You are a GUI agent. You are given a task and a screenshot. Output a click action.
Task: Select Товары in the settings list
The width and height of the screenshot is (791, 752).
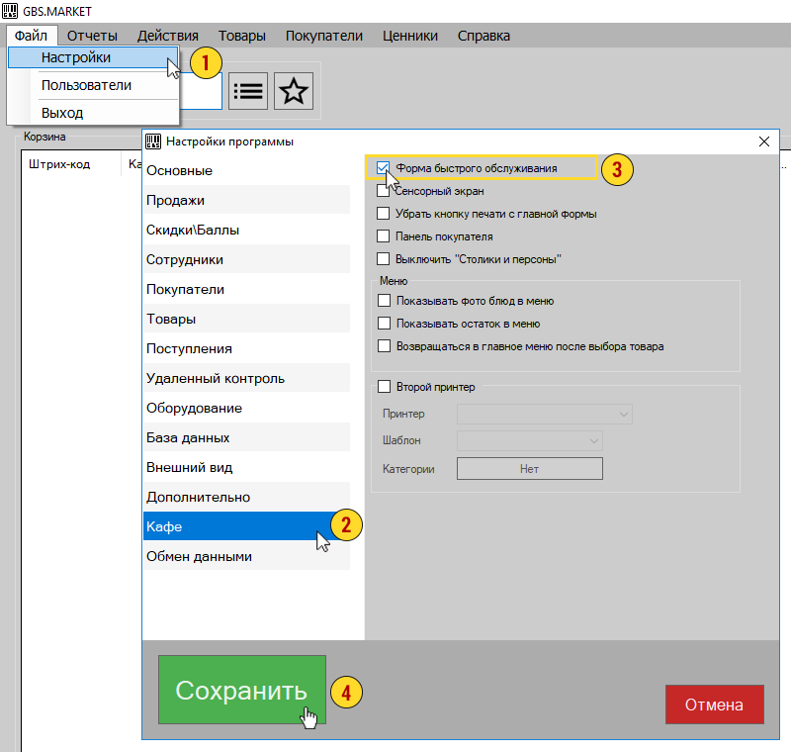click(x=246, y=319)
